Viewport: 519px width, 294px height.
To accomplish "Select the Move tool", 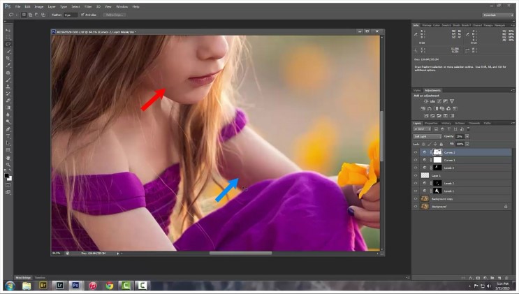I will 8,31.
